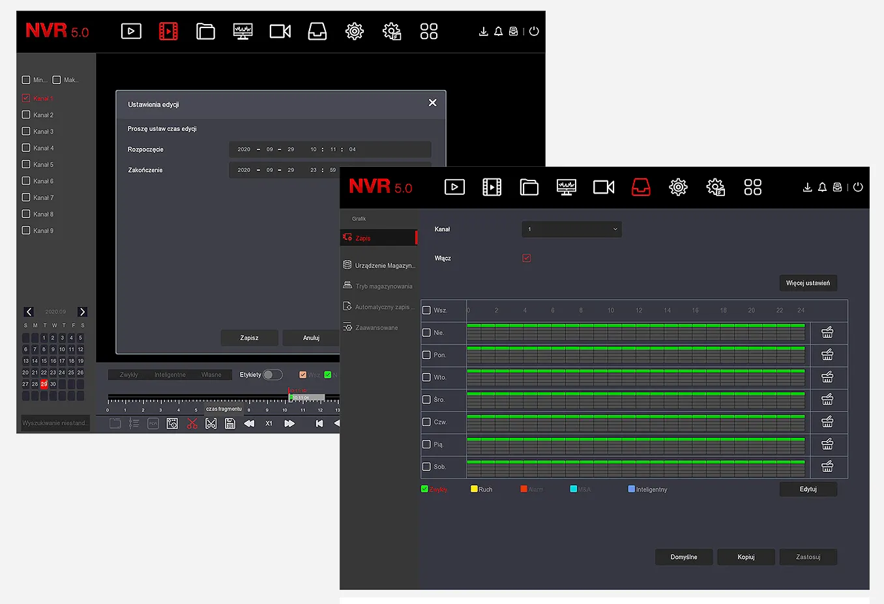Select date 29 in the calendar
This screenshot has height=604, width=884.
pyautogui.click(x=44, y=384)
